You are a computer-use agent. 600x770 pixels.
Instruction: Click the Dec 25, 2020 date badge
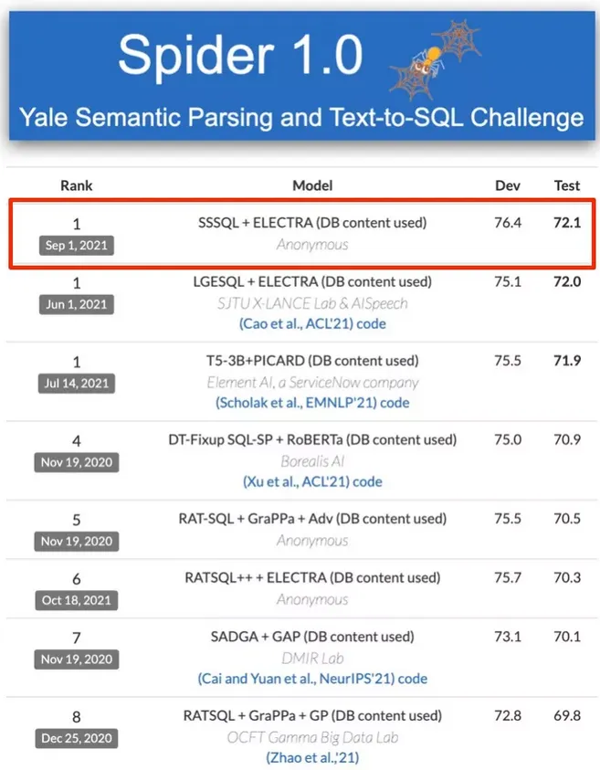click(77, 738)
